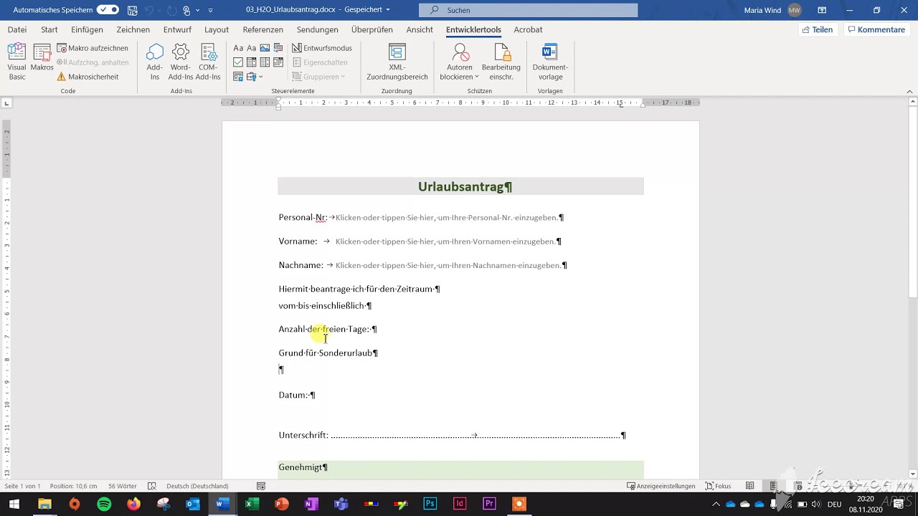Open Anzeigeeinstellungen
The image size is (918, 516).
[661, 486]
